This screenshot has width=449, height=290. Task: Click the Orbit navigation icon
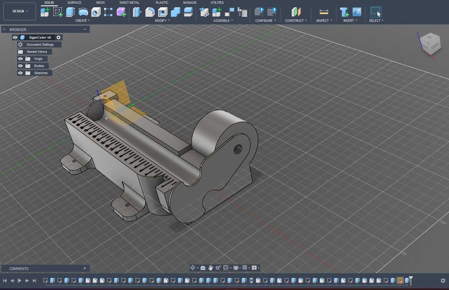(193, 268)
